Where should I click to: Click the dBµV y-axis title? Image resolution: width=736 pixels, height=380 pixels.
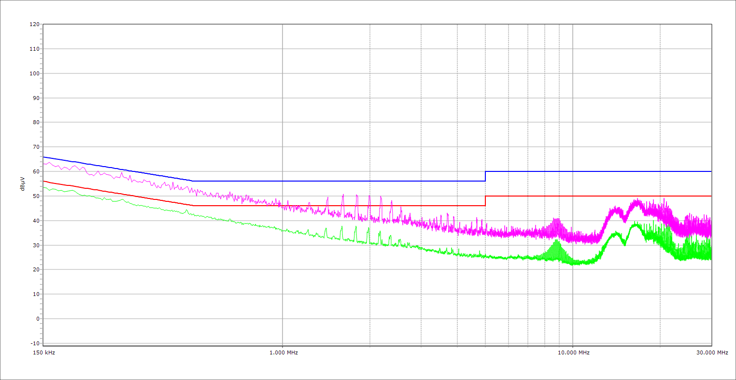coord(23,184)
